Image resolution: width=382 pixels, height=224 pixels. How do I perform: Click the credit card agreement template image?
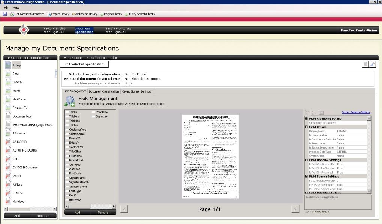[210, 156]
